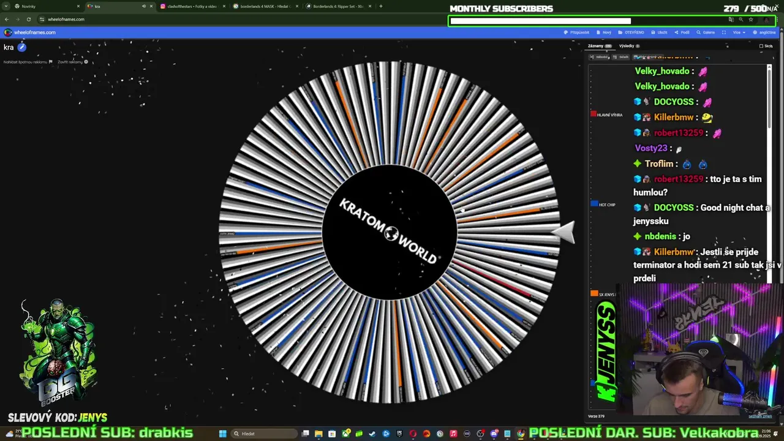The height and width of the screenshot is (441, 784).
Task: Go forward in browser history
Action: click(x=18, y=19)
